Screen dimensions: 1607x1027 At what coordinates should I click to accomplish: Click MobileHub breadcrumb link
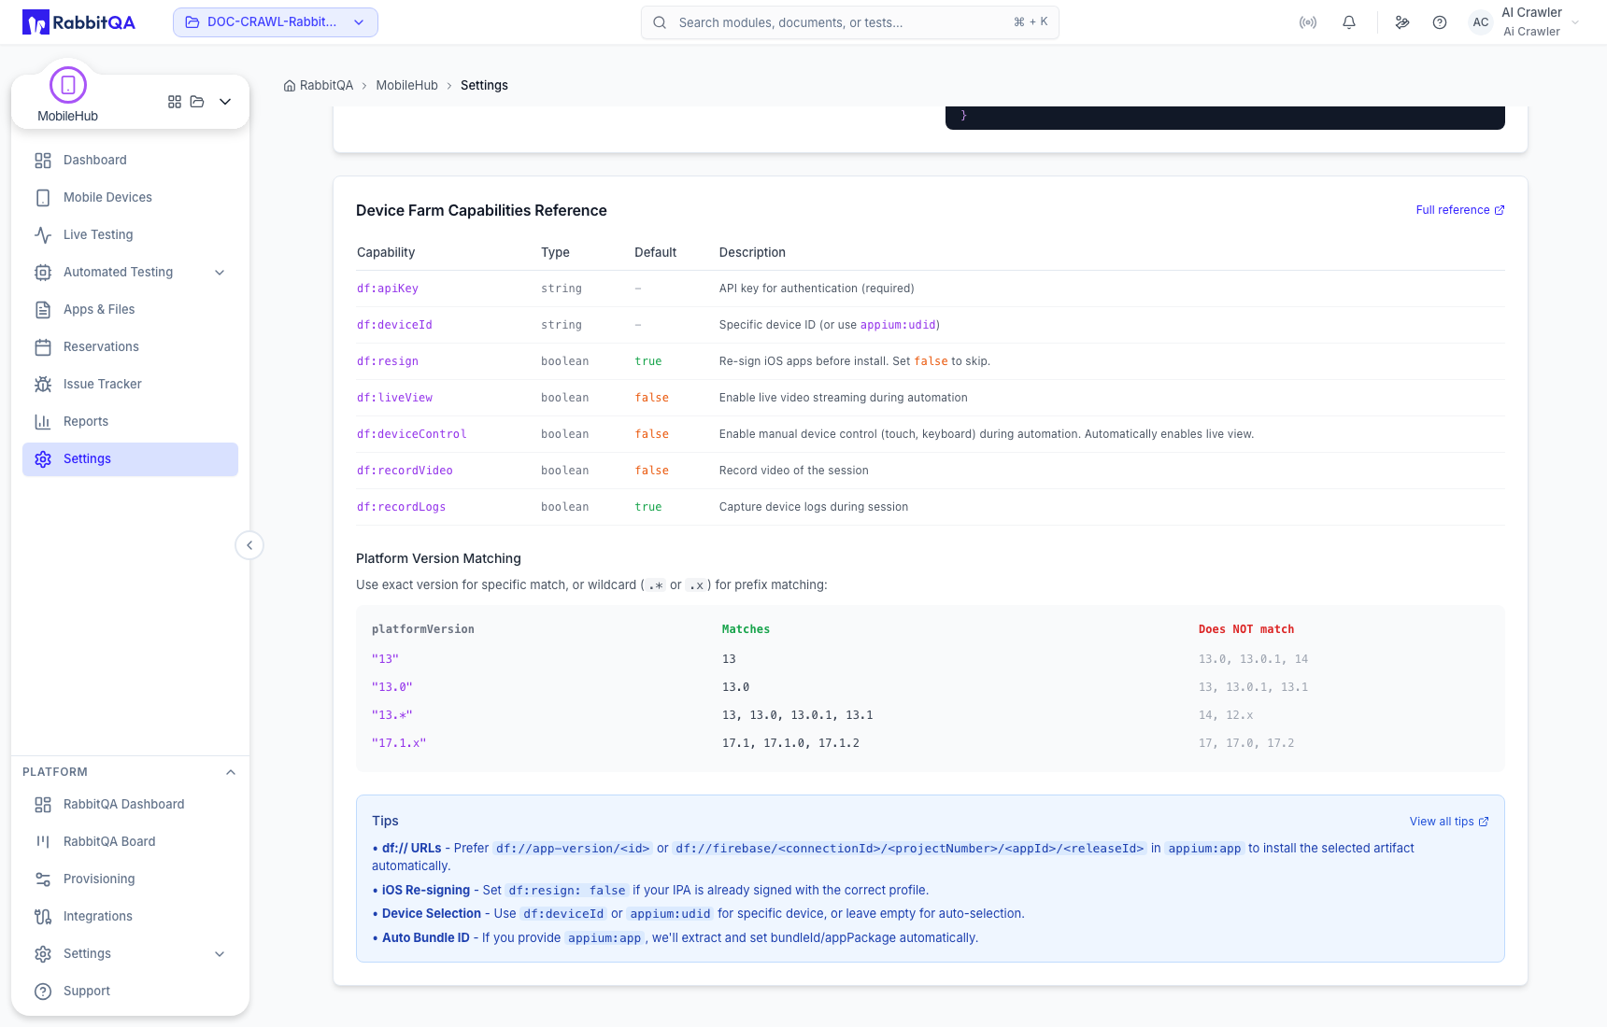[x=406, y=85]
